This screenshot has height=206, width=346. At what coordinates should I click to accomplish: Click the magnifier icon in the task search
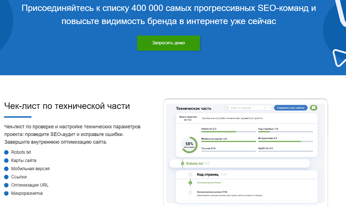227,108
